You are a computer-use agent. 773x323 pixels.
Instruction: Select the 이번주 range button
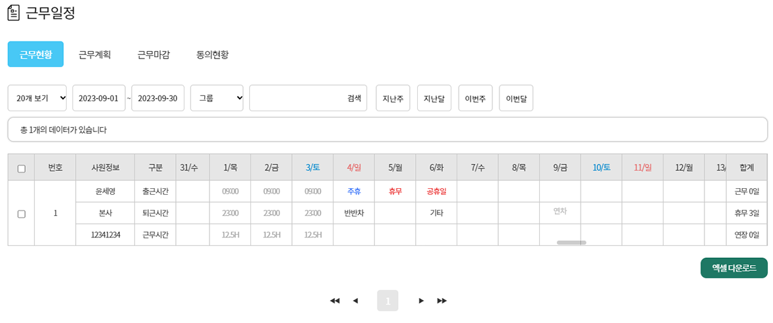(x=475, y=98)
